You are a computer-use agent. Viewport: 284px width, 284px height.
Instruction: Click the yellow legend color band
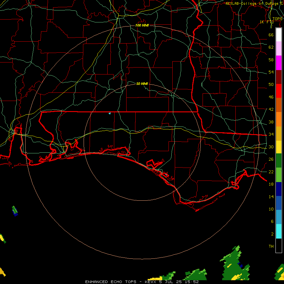tap(279, 147)
